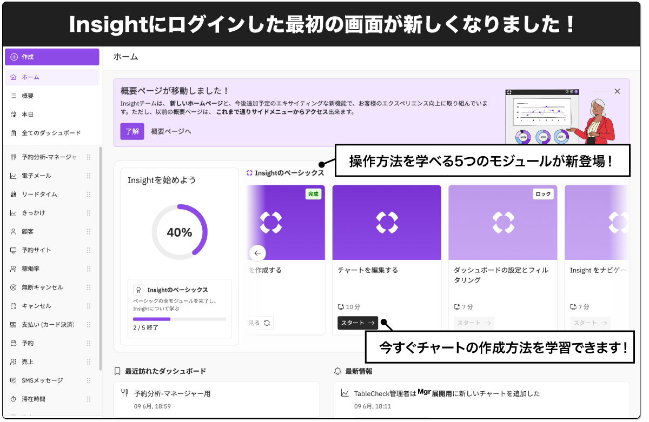Click the 無断キャンセル circle-x icon
This screenshot has height=422, width=649.
click(x=14, y=287)
